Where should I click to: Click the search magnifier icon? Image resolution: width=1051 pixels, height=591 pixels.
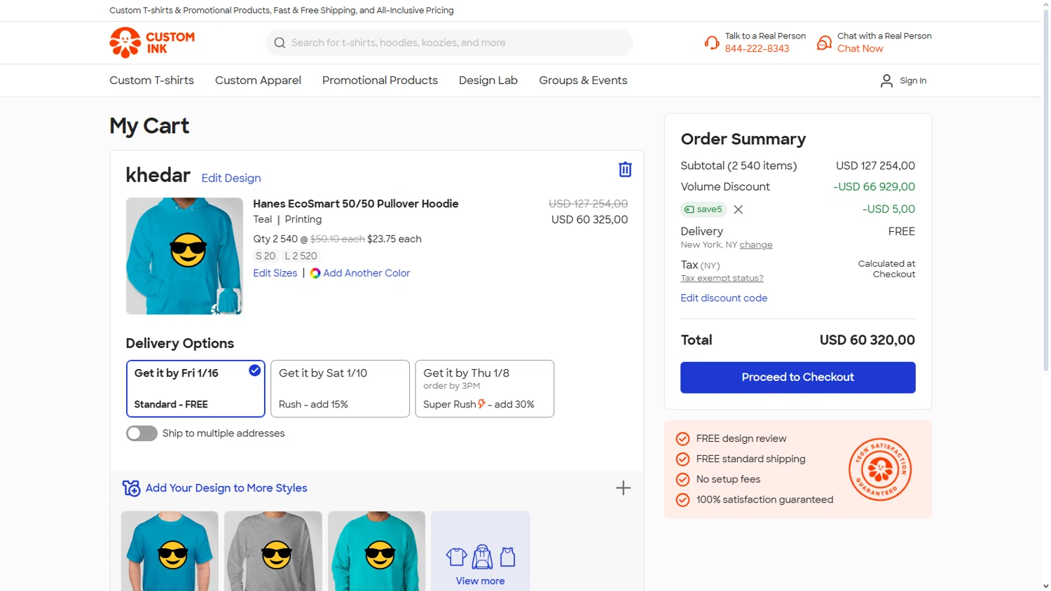pyautogui.click(x=280, y=43)
